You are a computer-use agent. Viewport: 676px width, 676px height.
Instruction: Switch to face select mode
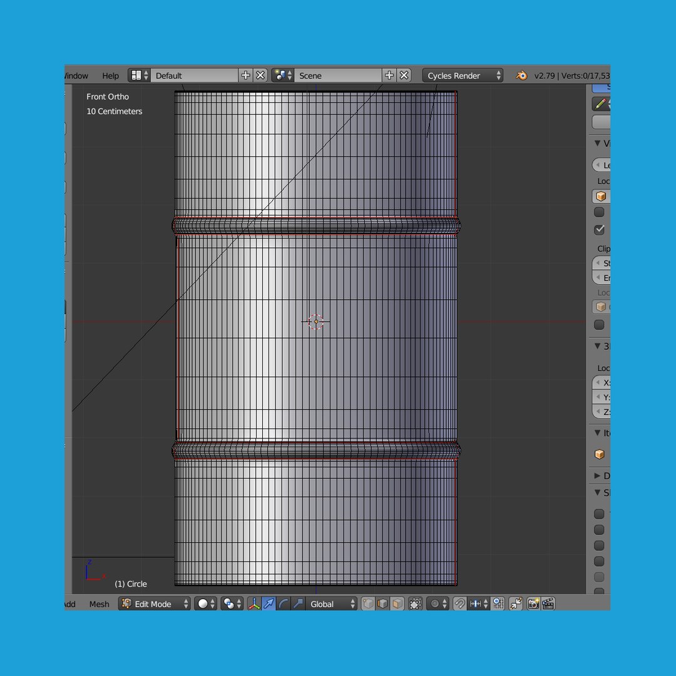(x=397, y=603)
